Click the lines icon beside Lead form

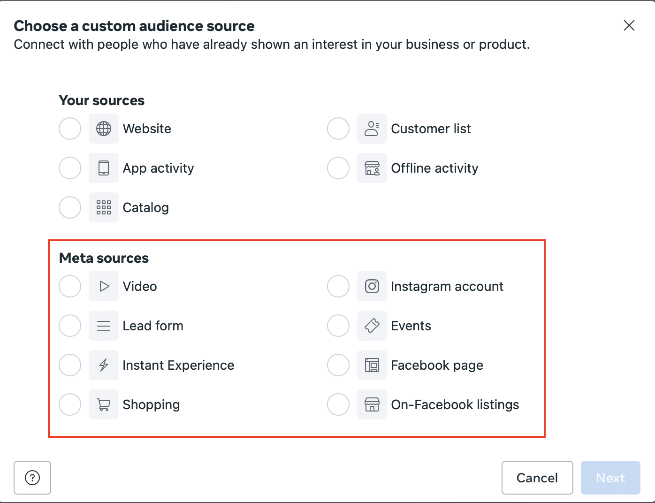click(x=104, y=326)
